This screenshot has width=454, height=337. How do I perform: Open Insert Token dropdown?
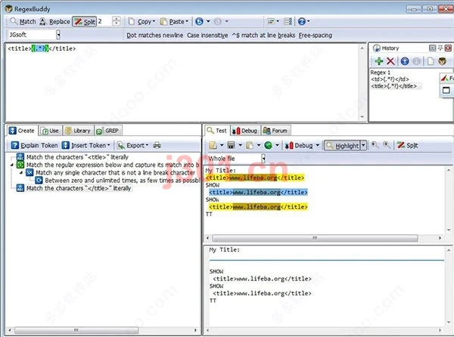coord(86,145)
